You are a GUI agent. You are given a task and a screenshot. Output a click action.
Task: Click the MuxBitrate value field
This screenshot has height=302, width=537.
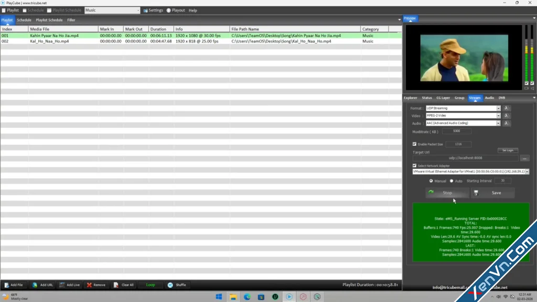point(457,131)
